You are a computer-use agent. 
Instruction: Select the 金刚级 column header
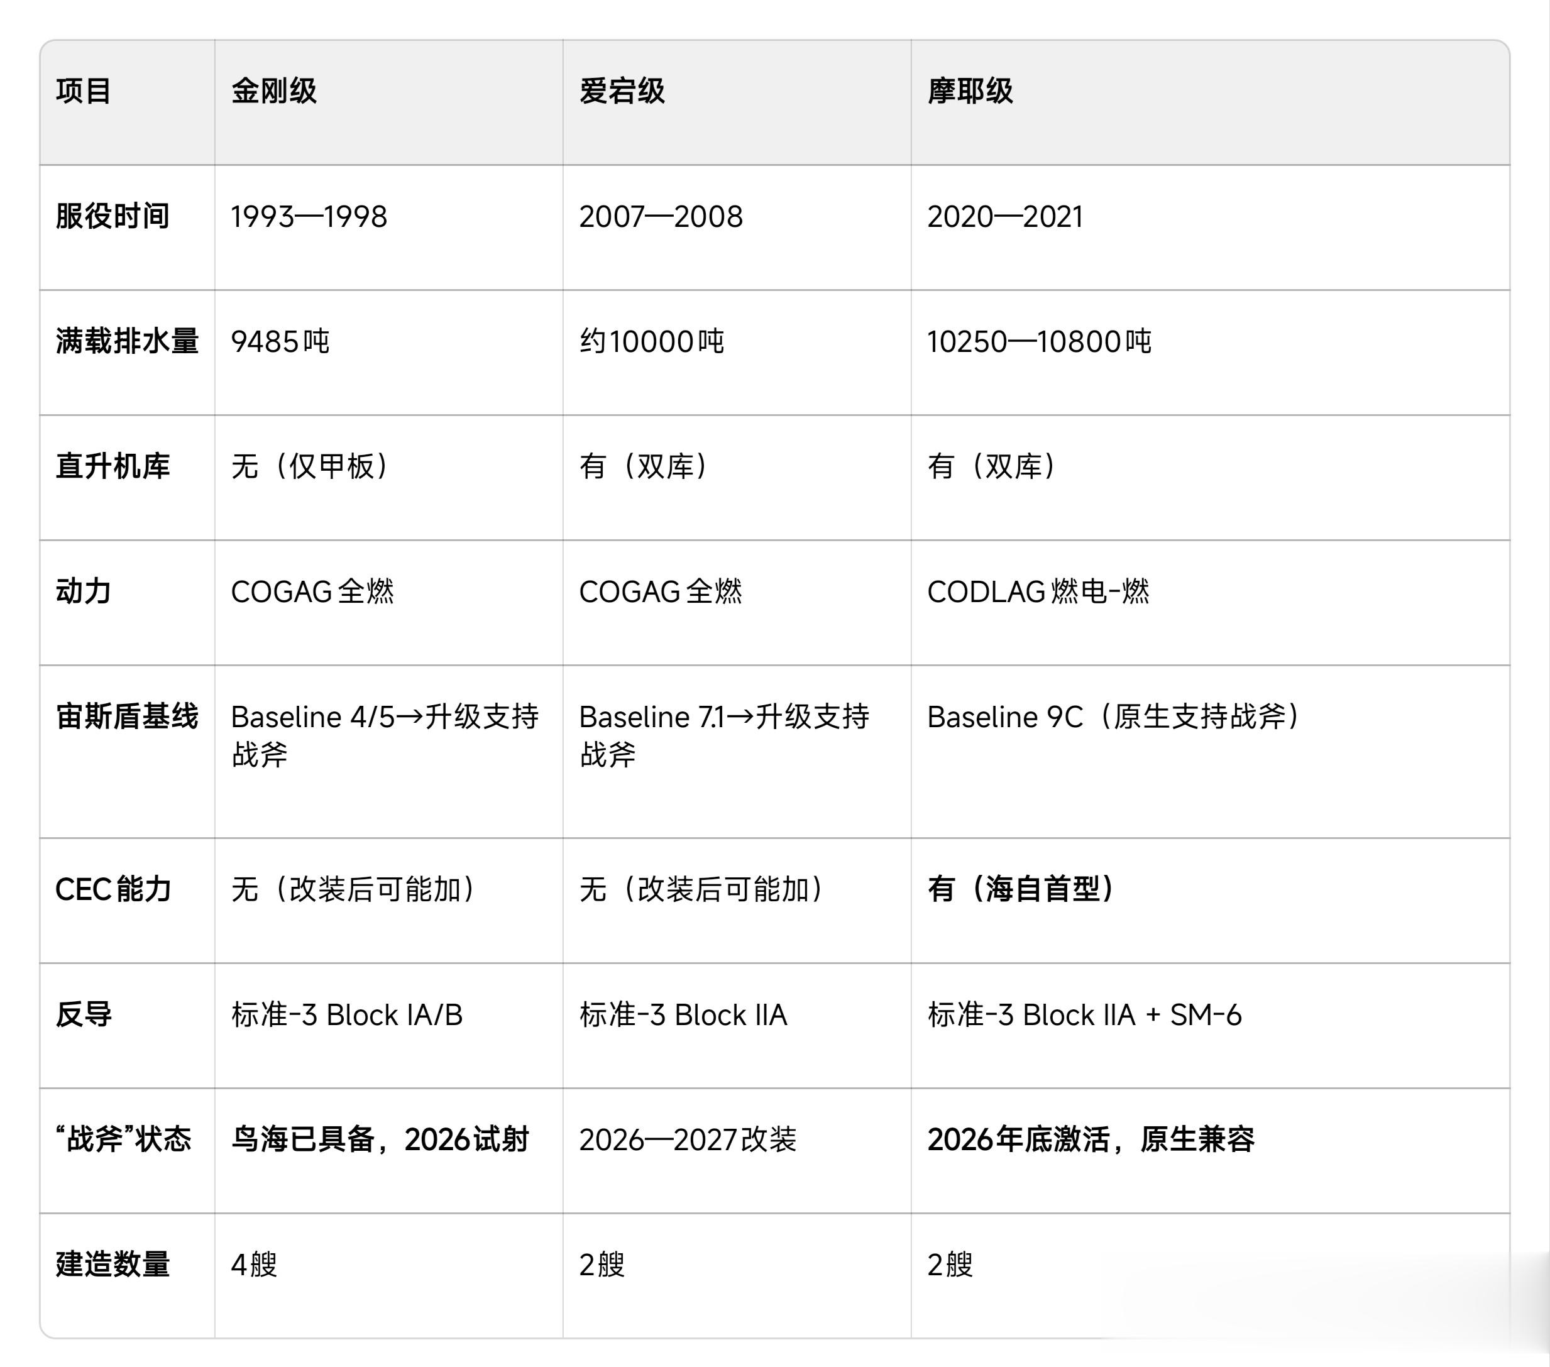274,91
